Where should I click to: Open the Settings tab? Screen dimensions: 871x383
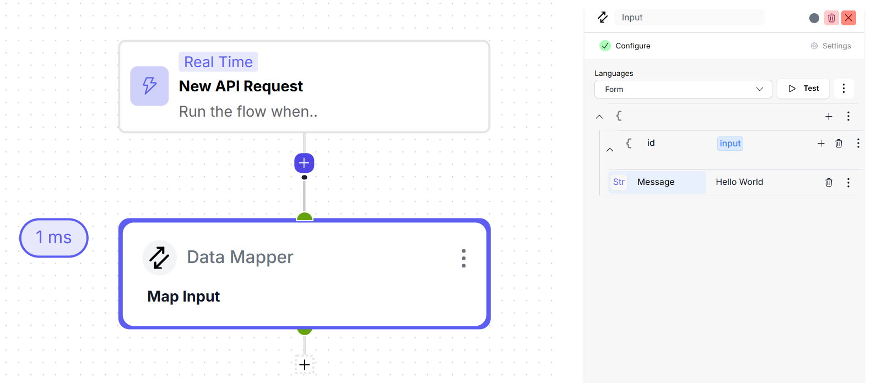pos(831,46)
